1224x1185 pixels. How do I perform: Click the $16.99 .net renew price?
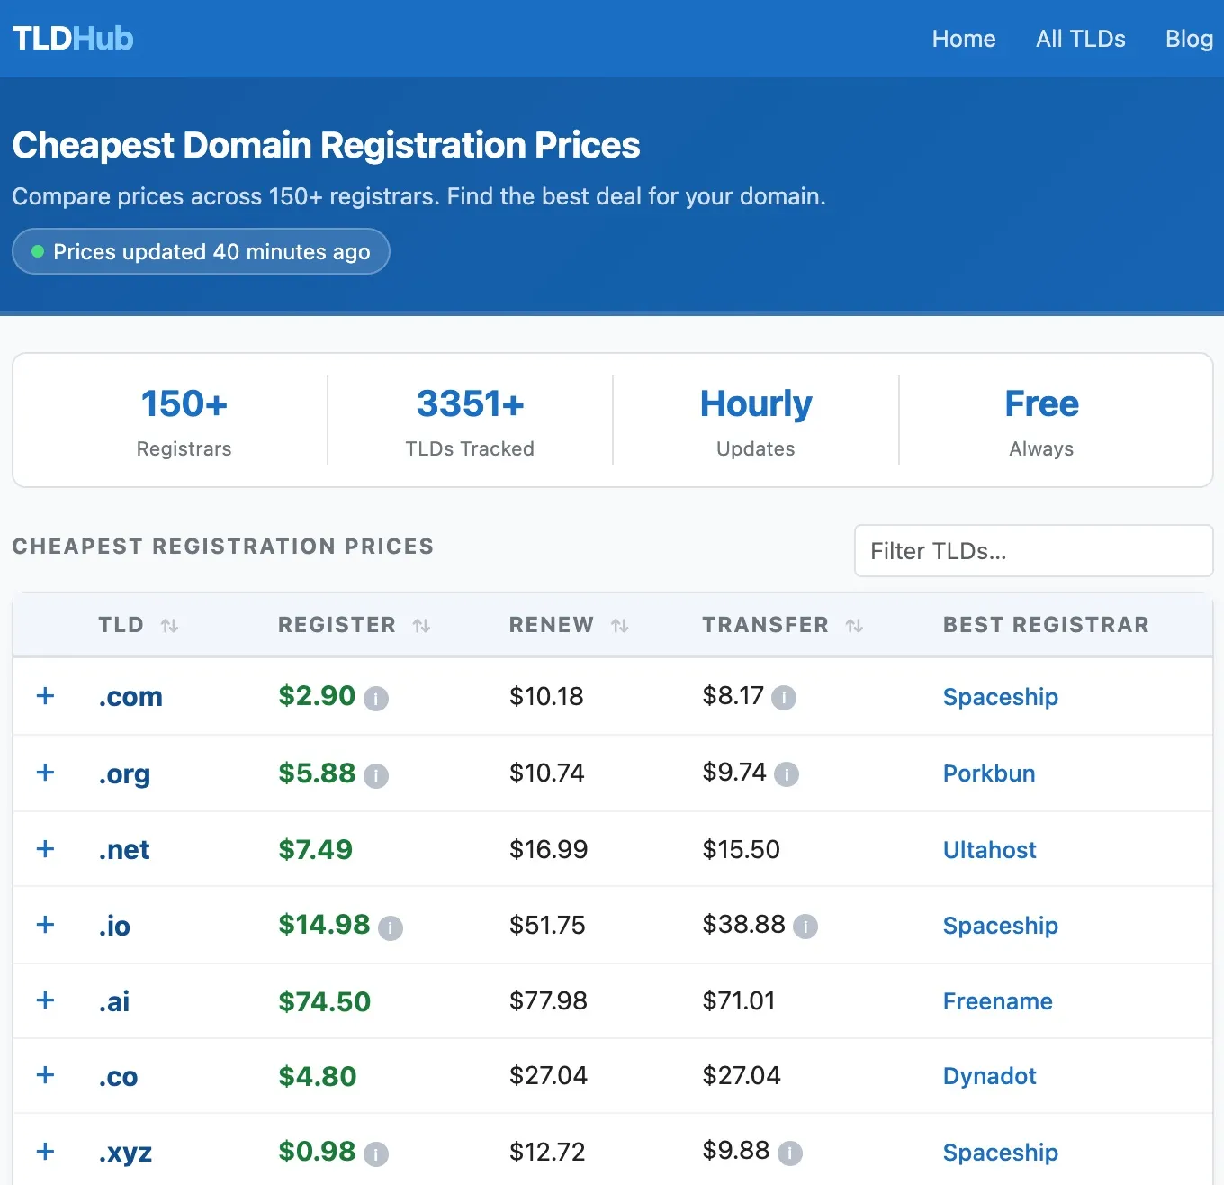[549, 849]
